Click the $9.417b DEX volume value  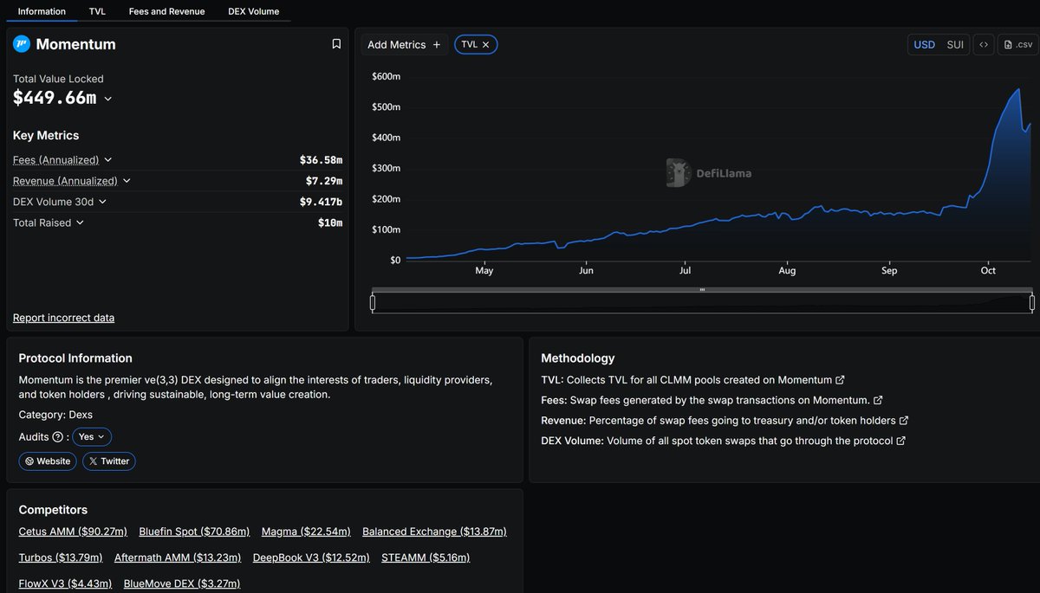(321, 202)
